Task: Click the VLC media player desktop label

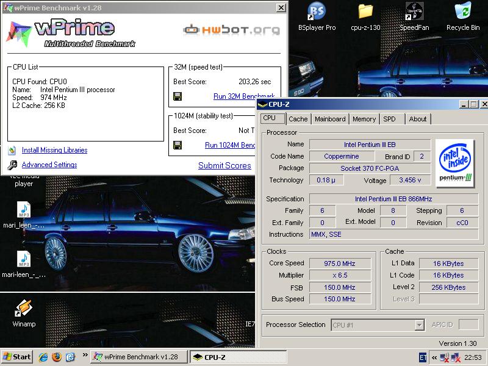Action: (x=24, y=181)
